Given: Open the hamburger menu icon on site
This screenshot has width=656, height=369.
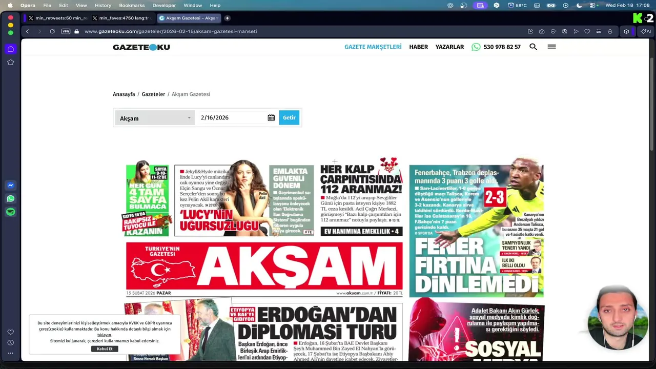Looking at the screenshot, I should 551,47.
